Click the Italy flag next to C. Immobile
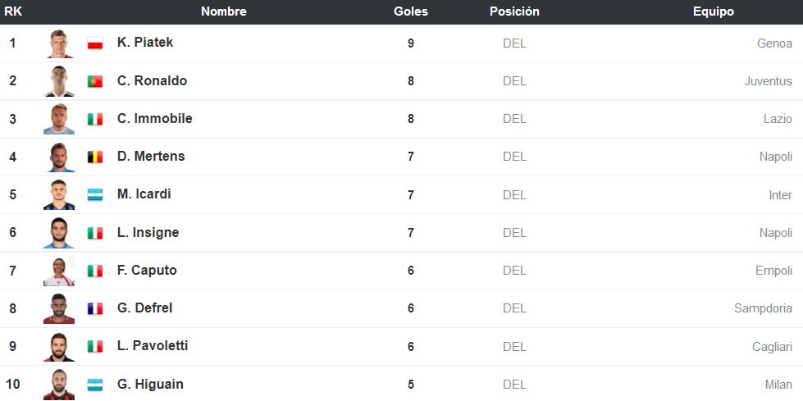Viewport: 803px width, 401px height. [x=95, y=120]
